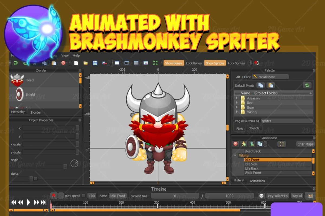Click the red icon right of Lock Sprites
Screen dimensions: 325x216
click(x=256, y=63)
